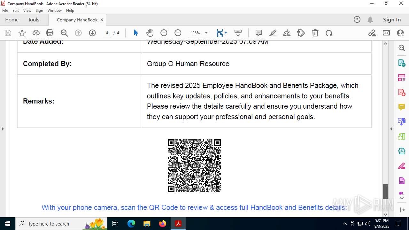Collapse the tools pane using bottom arrow

pos(402,210)
